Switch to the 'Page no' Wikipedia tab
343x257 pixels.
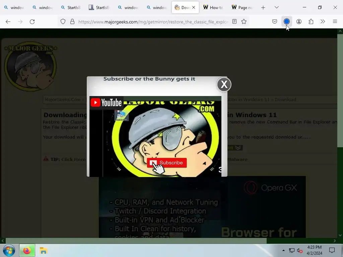[x=242, y=7]
